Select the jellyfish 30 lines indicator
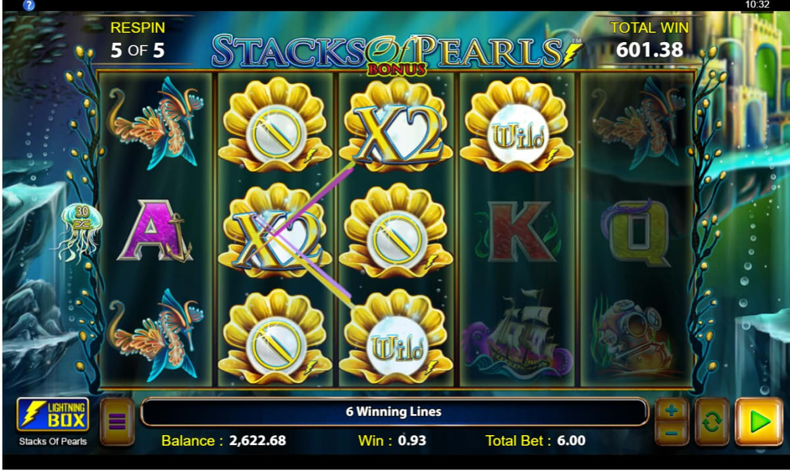The height and width of the screenshot is (472, 790). click(x=80, y=232)
